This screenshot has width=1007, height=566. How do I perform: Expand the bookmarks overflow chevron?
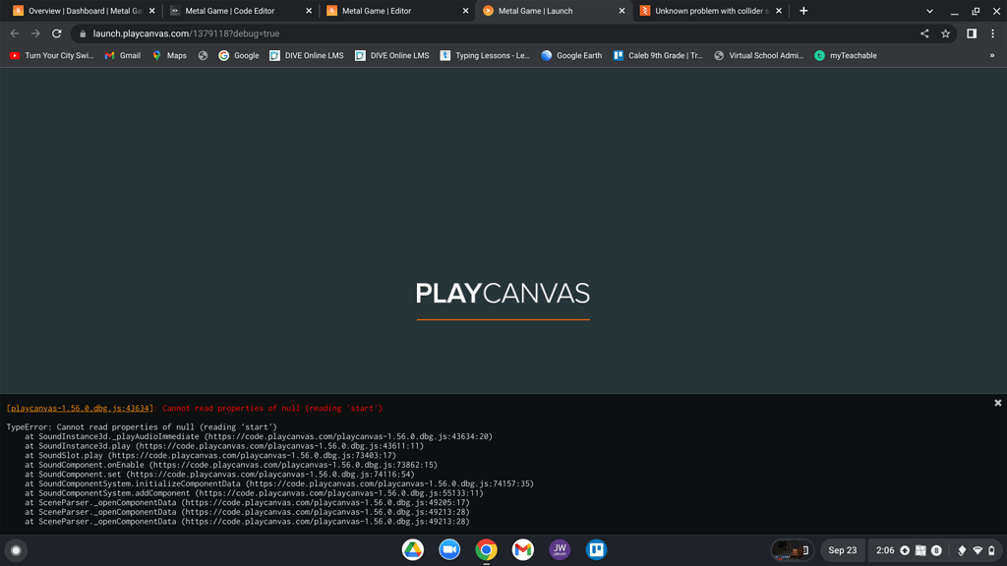point(994,55)
